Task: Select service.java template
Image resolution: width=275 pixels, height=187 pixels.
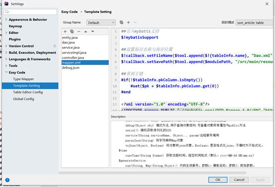Action: click(70, 48)
